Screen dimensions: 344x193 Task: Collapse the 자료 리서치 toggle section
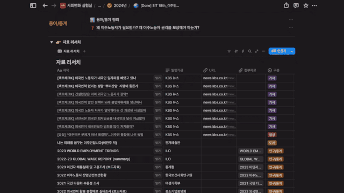(52, 42)
